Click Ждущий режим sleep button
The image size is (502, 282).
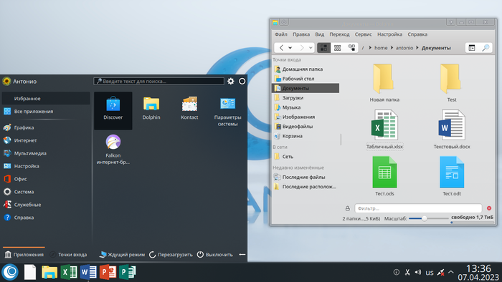(x=122, y=255)
